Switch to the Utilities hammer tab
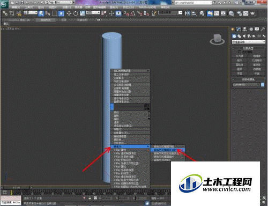This screenshot has height=206, width=268. pyautogui.click(x=263, y=29)
